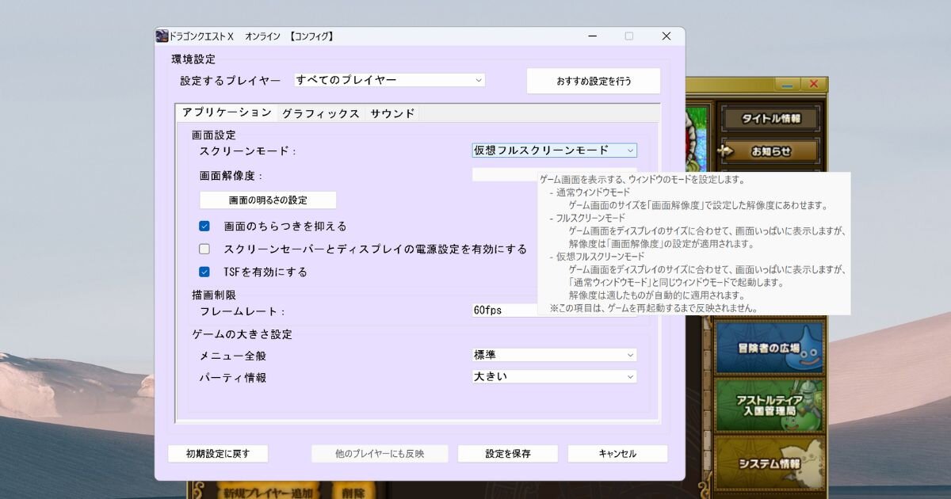Open the 設定するプレイヤー dropdown
Image resolution: width=951 pixels, height=499 pixels.
(x=389, y=80)
